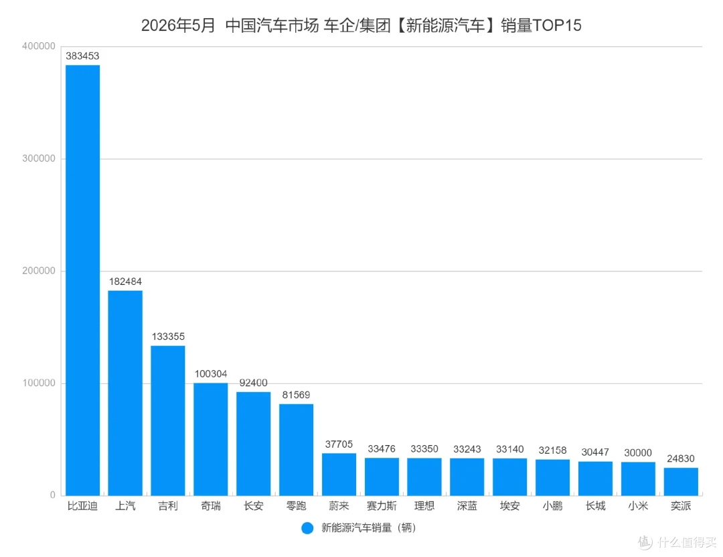Click the x-axis label 蔚来
This screenshot has width=723, height=557.
pos(339,506)
